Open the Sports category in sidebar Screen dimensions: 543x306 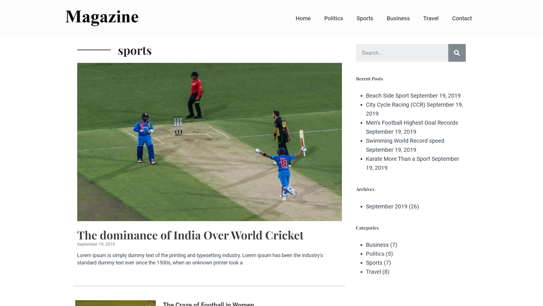(374, 263)
